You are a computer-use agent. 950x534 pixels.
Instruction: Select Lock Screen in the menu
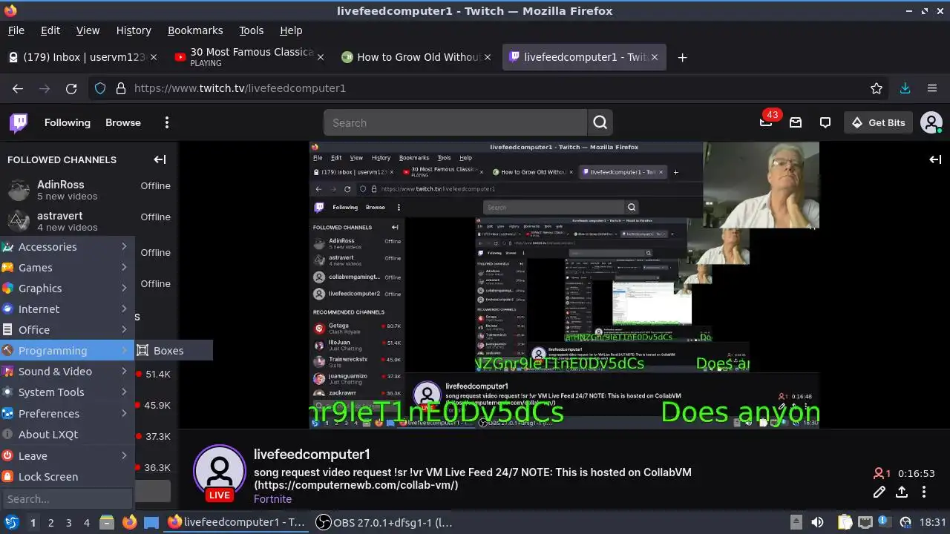67,476
